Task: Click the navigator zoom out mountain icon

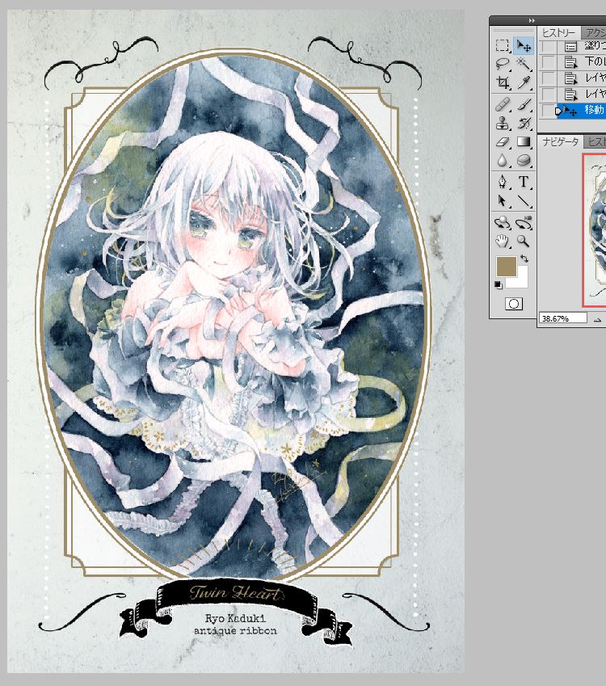Action: tap(598, 320)
